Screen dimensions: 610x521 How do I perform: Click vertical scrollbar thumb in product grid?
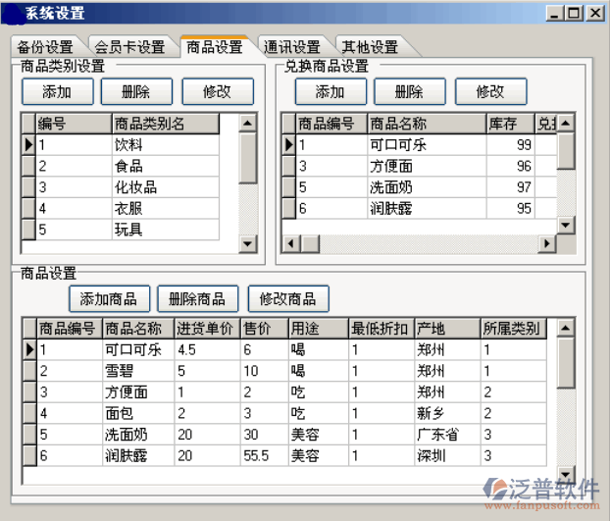click(x=565, y=363)
